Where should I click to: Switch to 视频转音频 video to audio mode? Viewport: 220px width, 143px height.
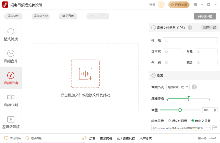[x=11, y=122]
